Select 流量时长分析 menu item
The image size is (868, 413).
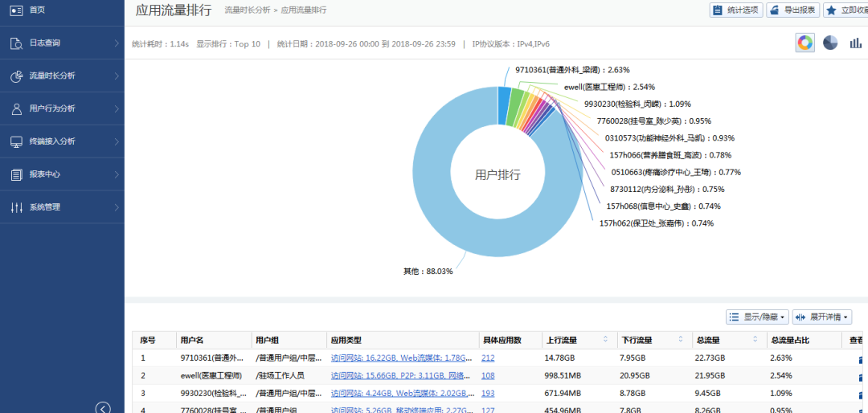[62, 76]
